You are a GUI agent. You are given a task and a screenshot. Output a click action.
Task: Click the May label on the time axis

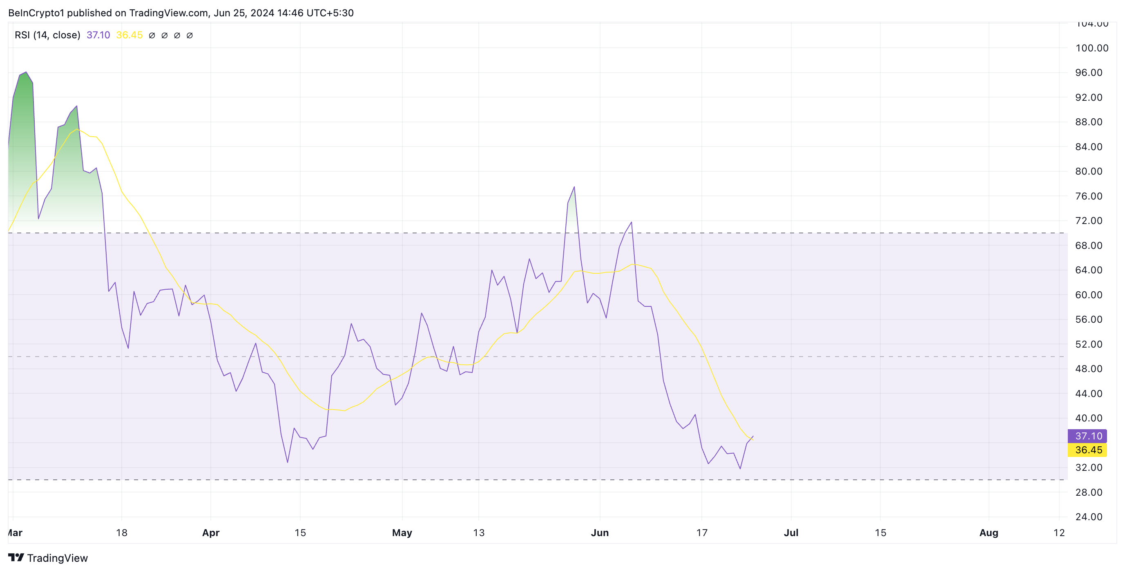pyautogui.click(x=402, y=533)
